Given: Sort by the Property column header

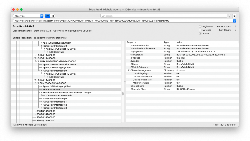Looking at the screenshot, I should pos(131,42).
